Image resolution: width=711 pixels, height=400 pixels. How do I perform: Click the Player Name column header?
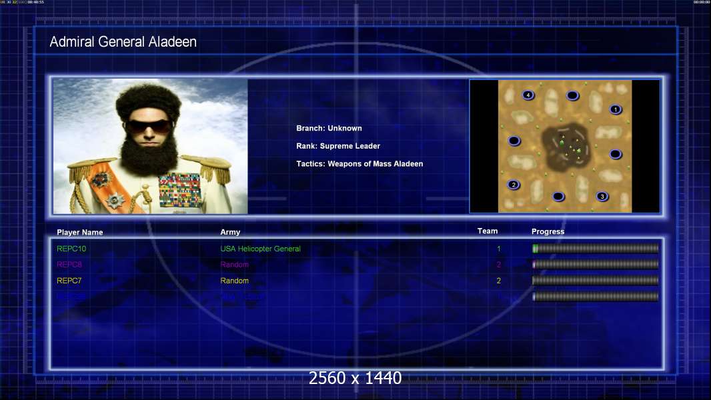80,232
